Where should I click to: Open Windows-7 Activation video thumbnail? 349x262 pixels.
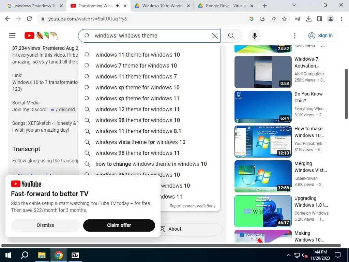tap(263, 72)
